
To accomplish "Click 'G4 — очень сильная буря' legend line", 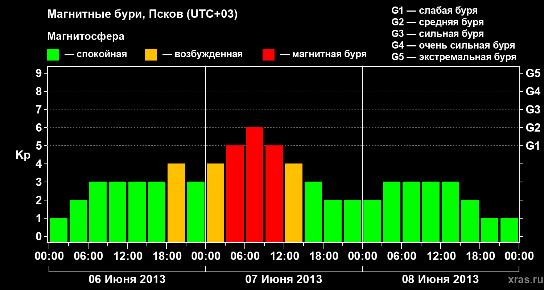I will point(453,45).
